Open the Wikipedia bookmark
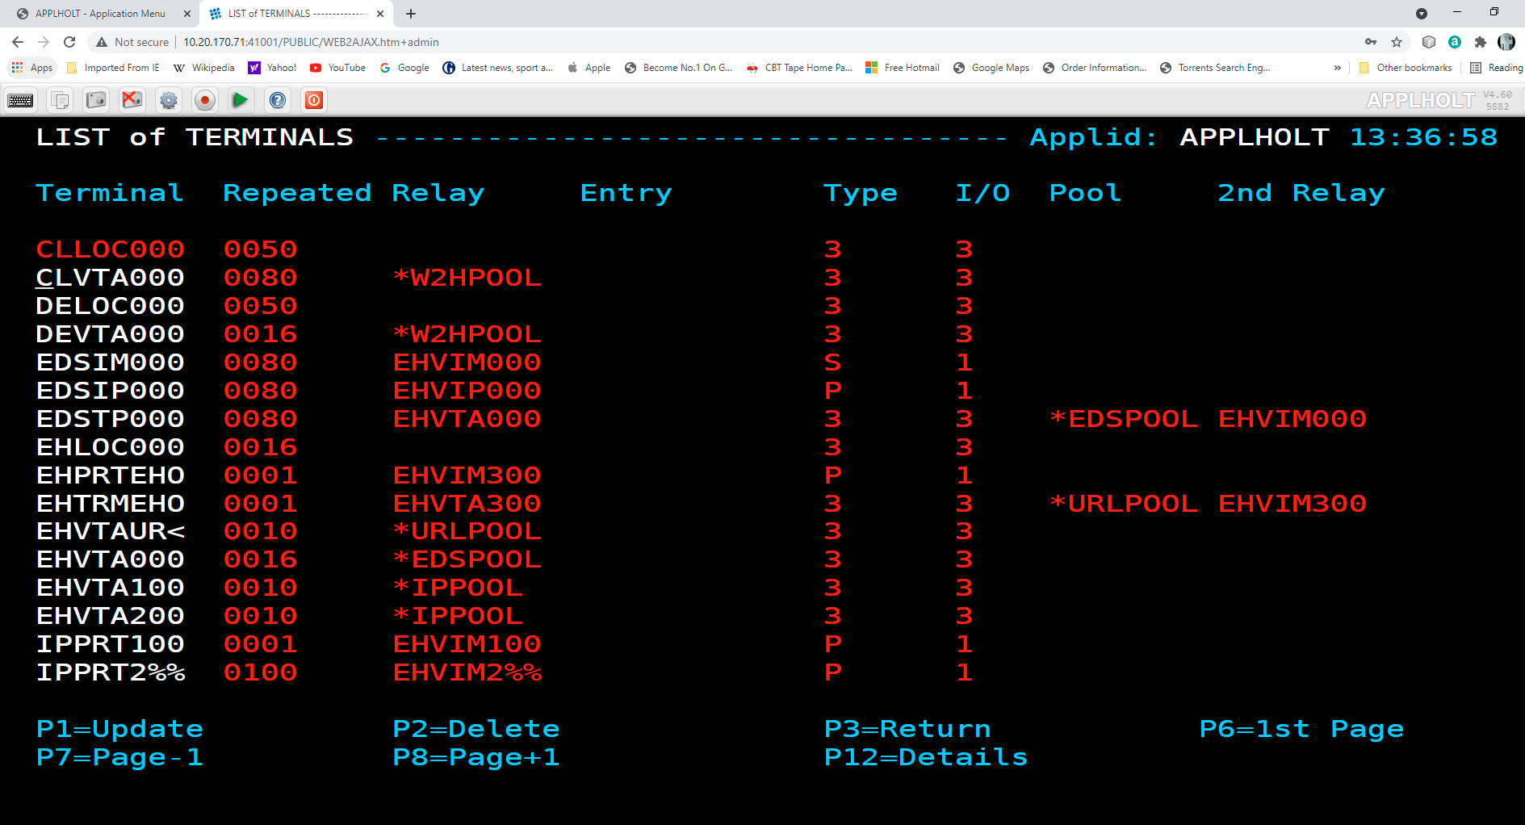This screenshot has height=825, width=1525. 204,68
